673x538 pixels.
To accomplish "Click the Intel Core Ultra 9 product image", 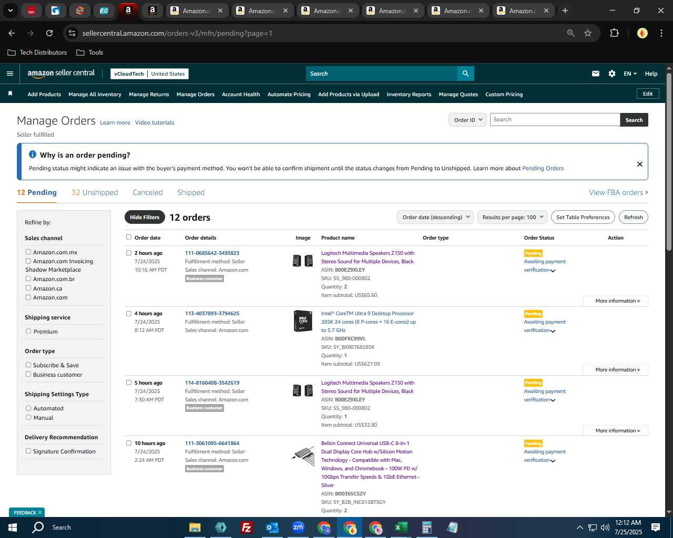I will pos(303,321).
